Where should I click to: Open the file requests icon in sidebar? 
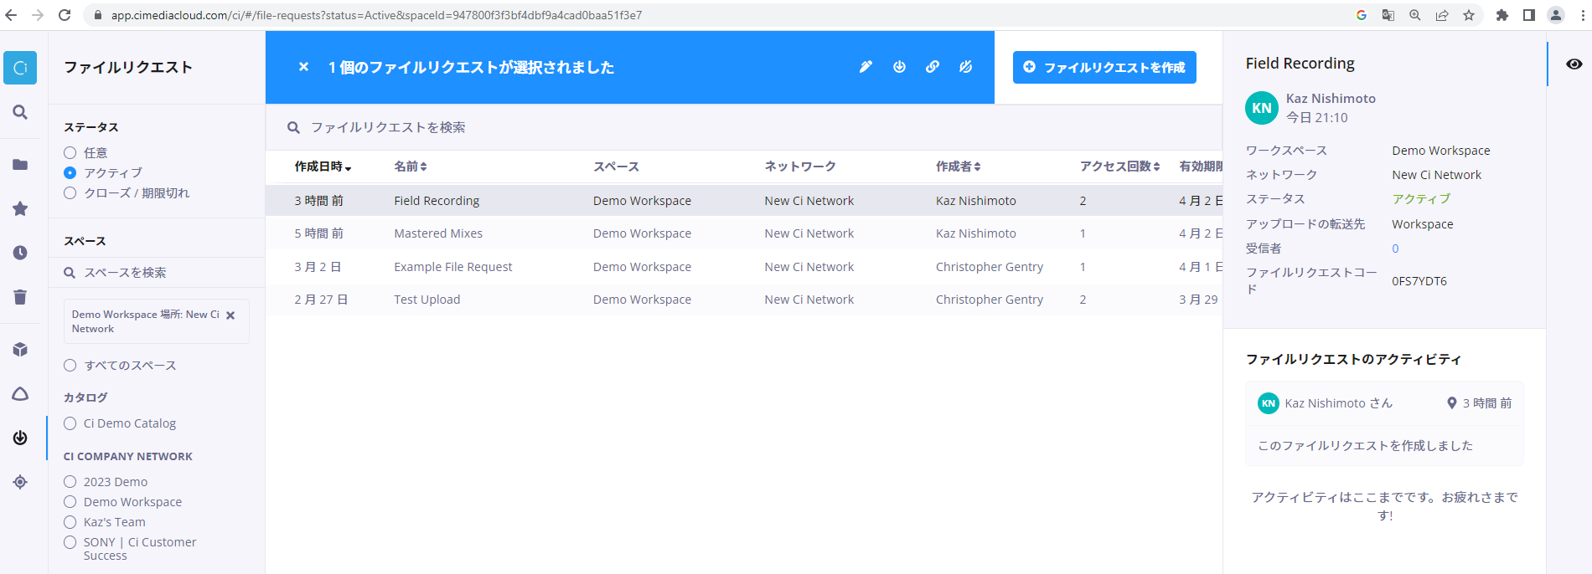coord(20,438)
